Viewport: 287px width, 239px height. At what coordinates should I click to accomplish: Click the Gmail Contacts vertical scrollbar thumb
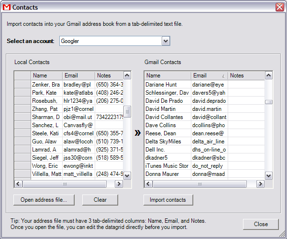tap(269, 102)
